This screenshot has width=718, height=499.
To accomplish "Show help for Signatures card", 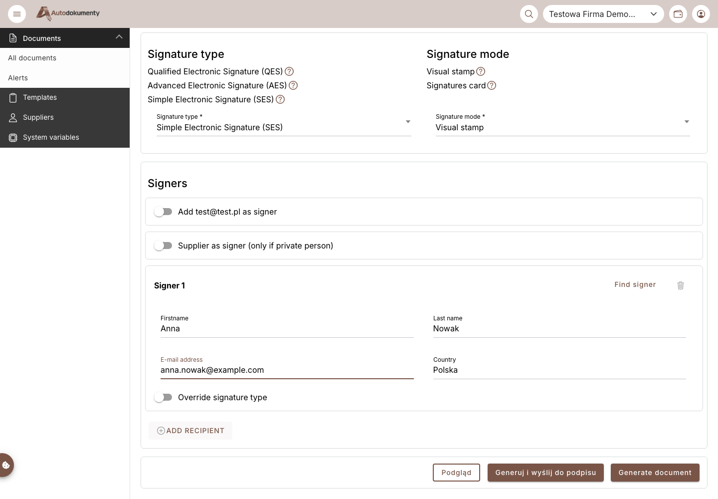I will click(492, 85).
